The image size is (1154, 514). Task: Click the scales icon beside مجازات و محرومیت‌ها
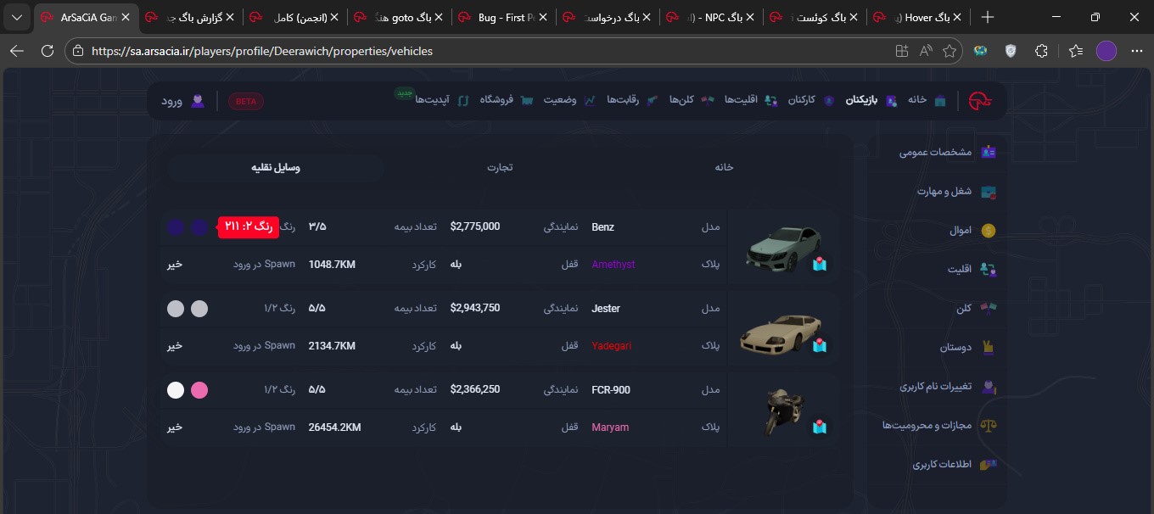[x=989, y=425]
